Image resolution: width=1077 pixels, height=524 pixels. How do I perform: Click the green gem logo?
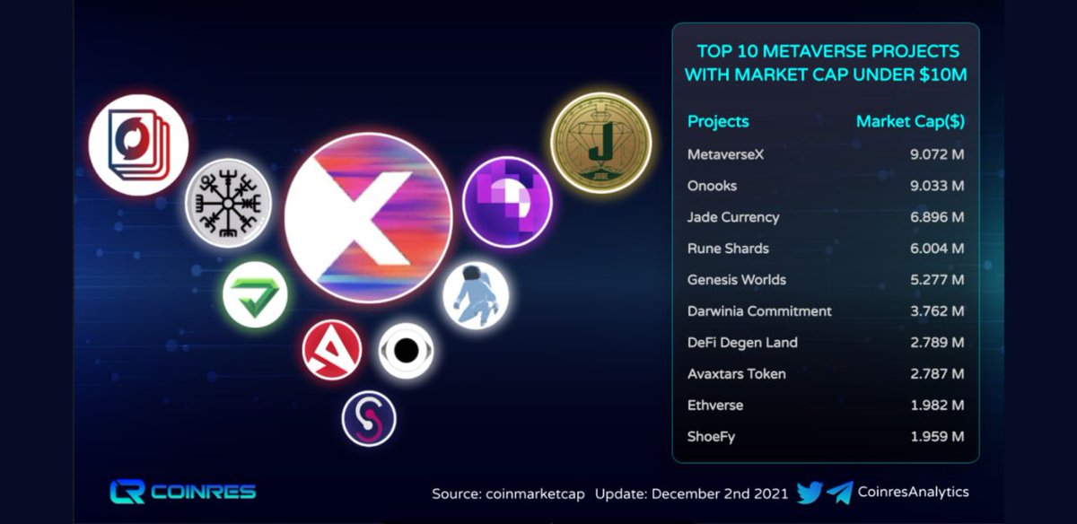point(256,294)
